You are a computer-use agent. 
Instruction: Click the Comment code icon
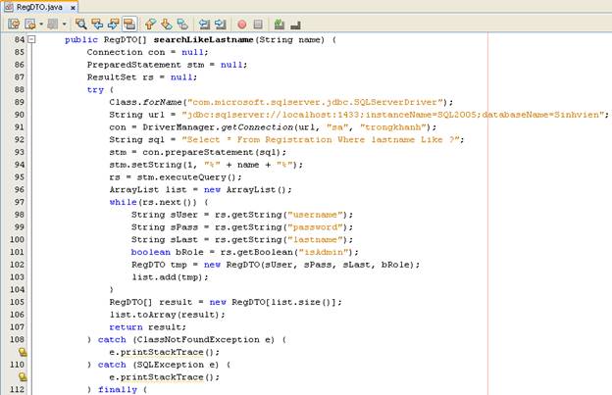pyautogui.click(x=280, y=25)
